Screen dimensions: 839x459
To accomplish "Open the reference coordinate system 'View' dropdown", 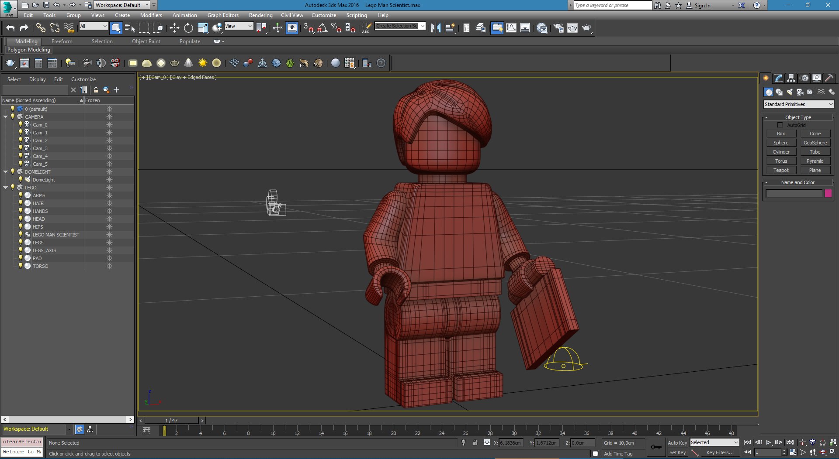I will pyautogui.click(x=239, y=26).
